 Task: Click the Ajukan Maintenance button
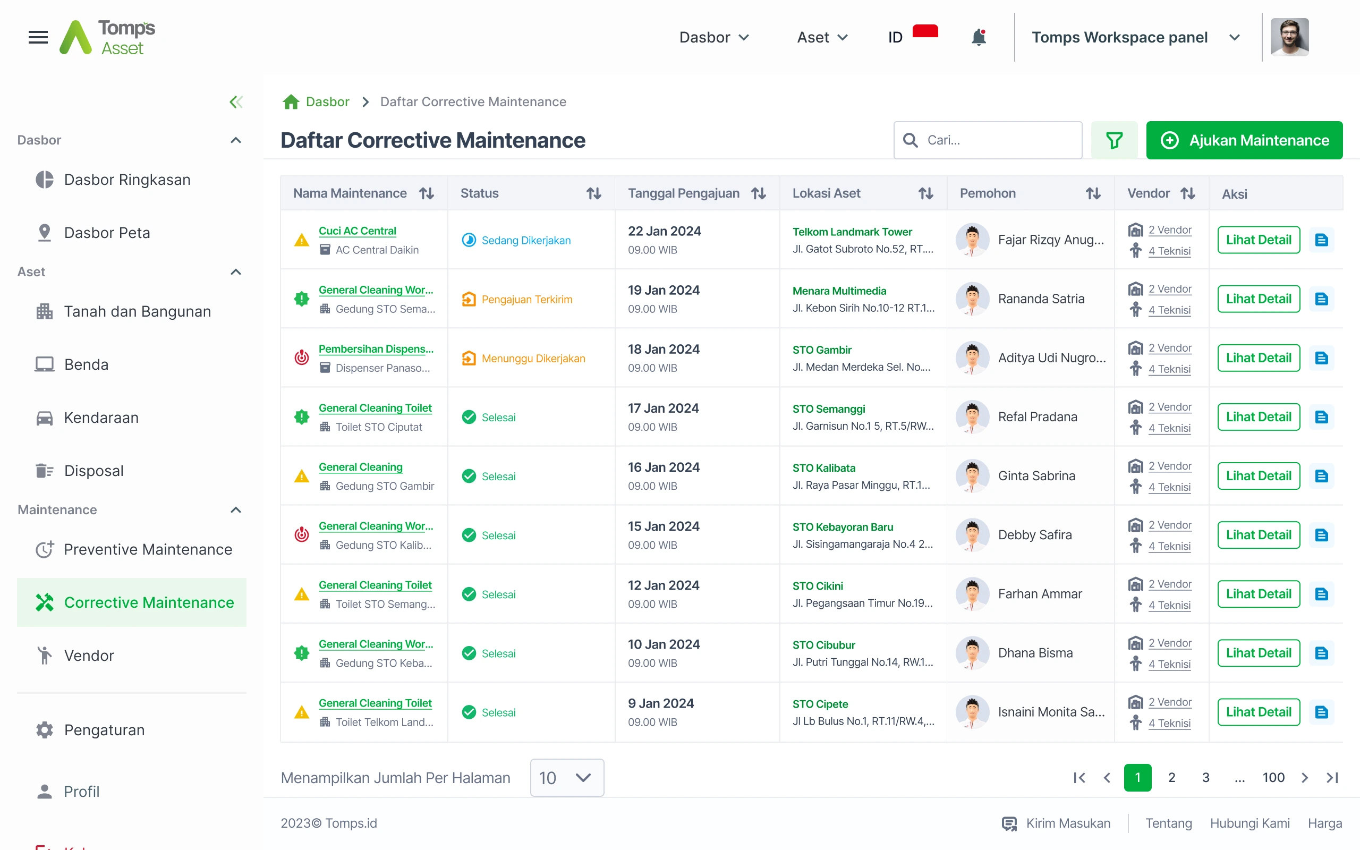[1244, 140]
